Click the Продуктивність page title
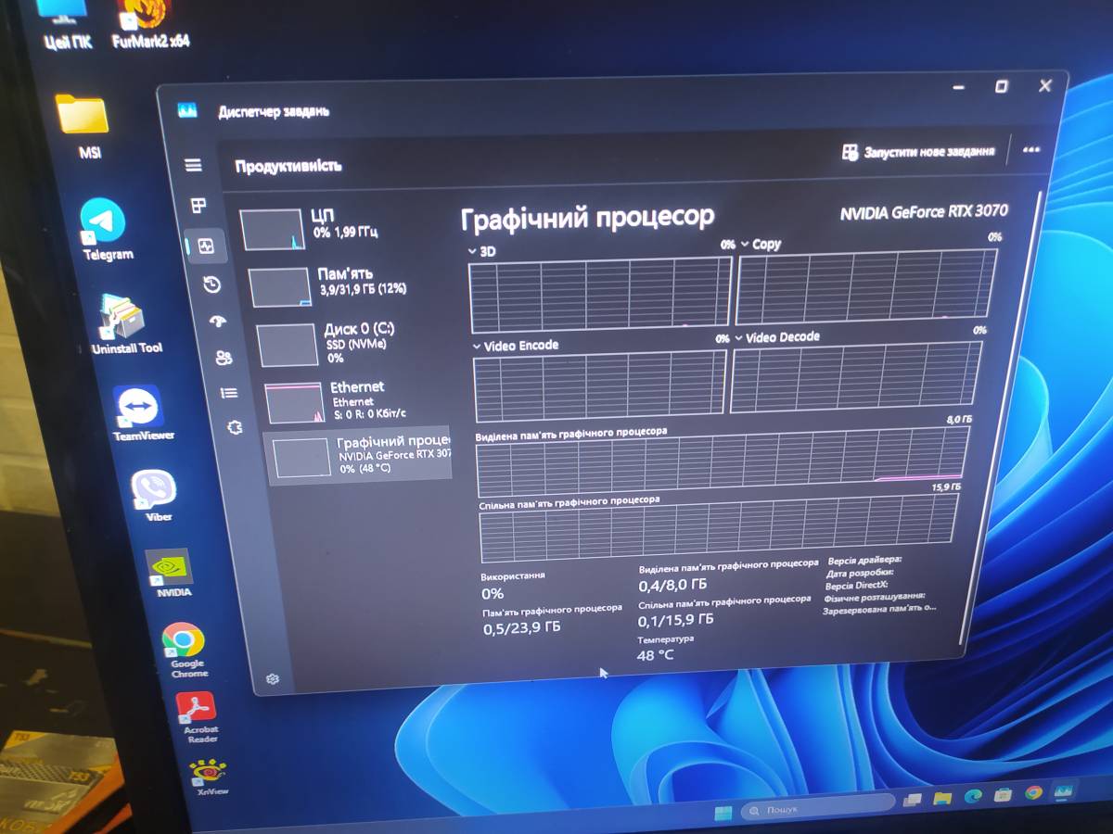Image resolution: width=1113 pixels, height=834 pixels. (288, 166)
